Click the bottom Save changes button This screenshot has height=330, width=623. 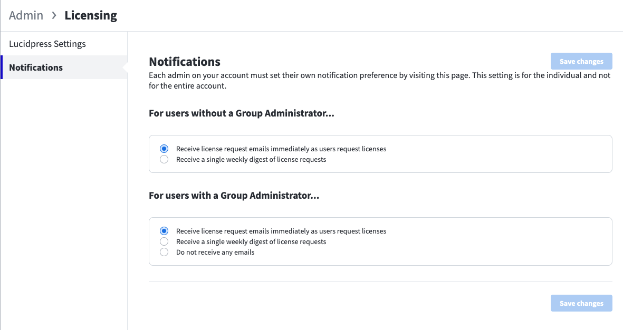[x=581, y=303]
